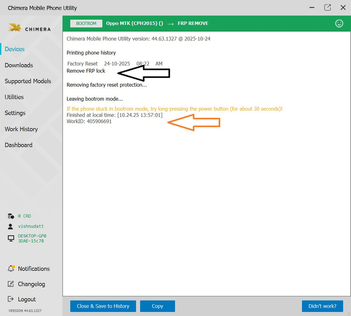The height and width of the screenshot is (316, 351).
Task: Click the utility version info line
Action: click(138, 39)
